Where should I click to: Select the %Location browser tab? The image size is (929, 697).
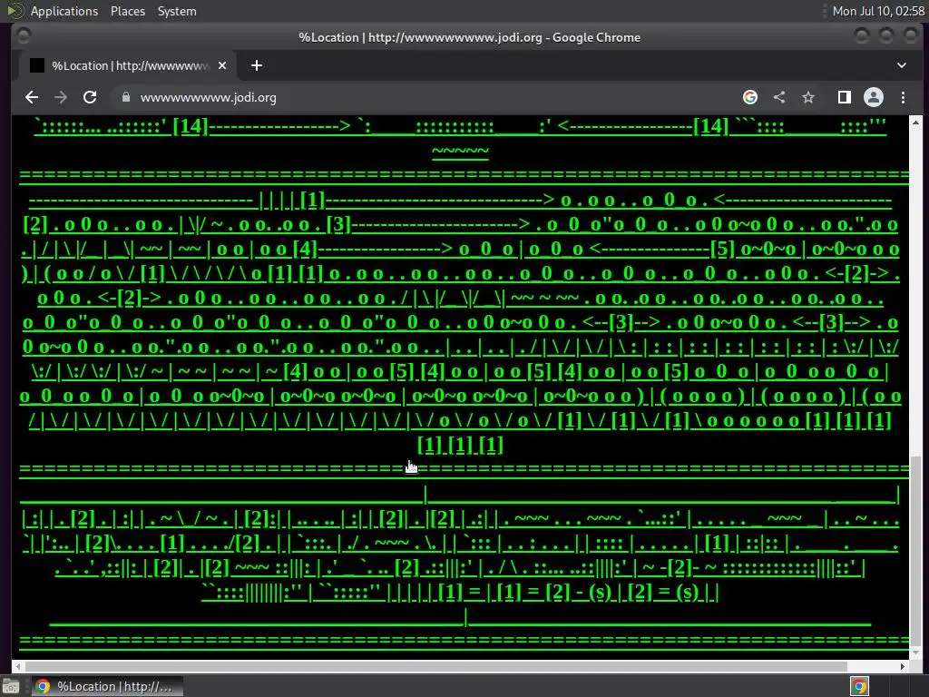[x=127, y=65]
